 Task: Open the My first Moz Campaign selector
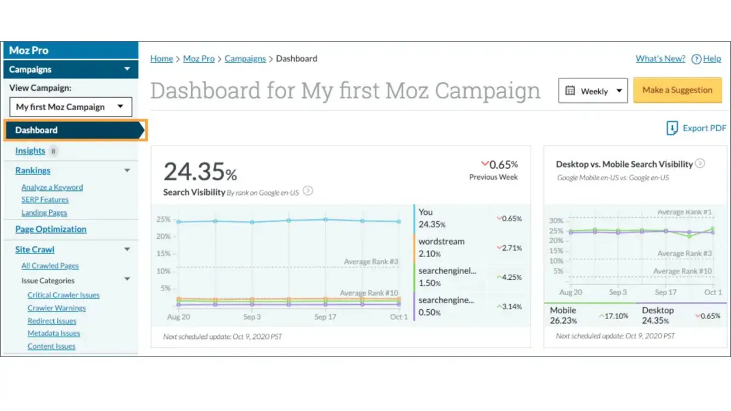point(70,107)
